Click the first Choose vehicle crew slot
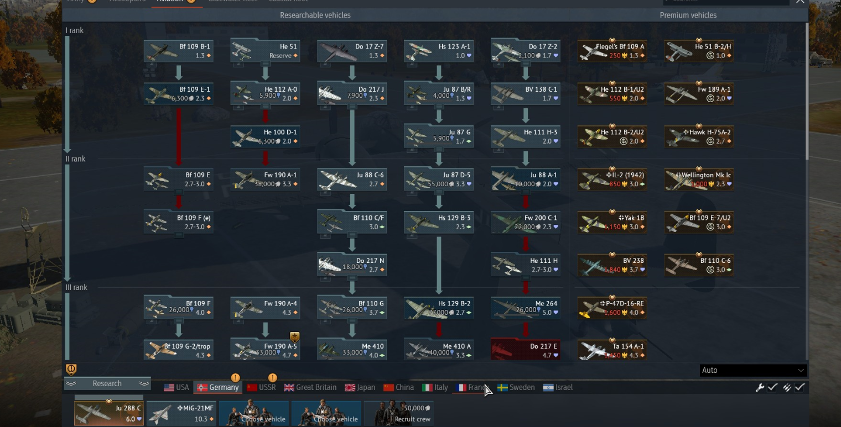Screen dimensions: 841x427 254,413
